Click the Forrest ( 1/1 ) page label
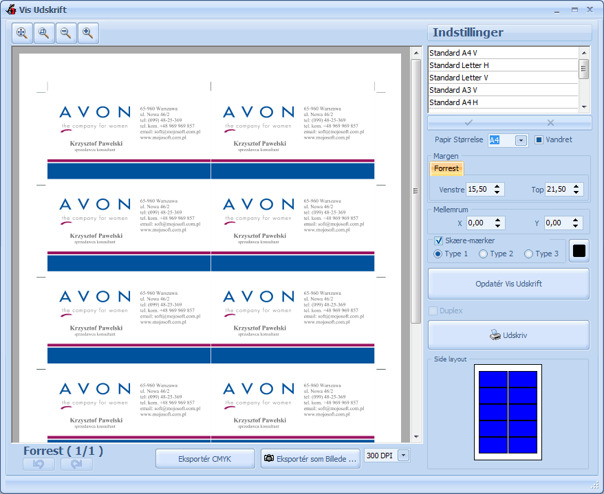 pyautogui.click(x=63, y=451)
